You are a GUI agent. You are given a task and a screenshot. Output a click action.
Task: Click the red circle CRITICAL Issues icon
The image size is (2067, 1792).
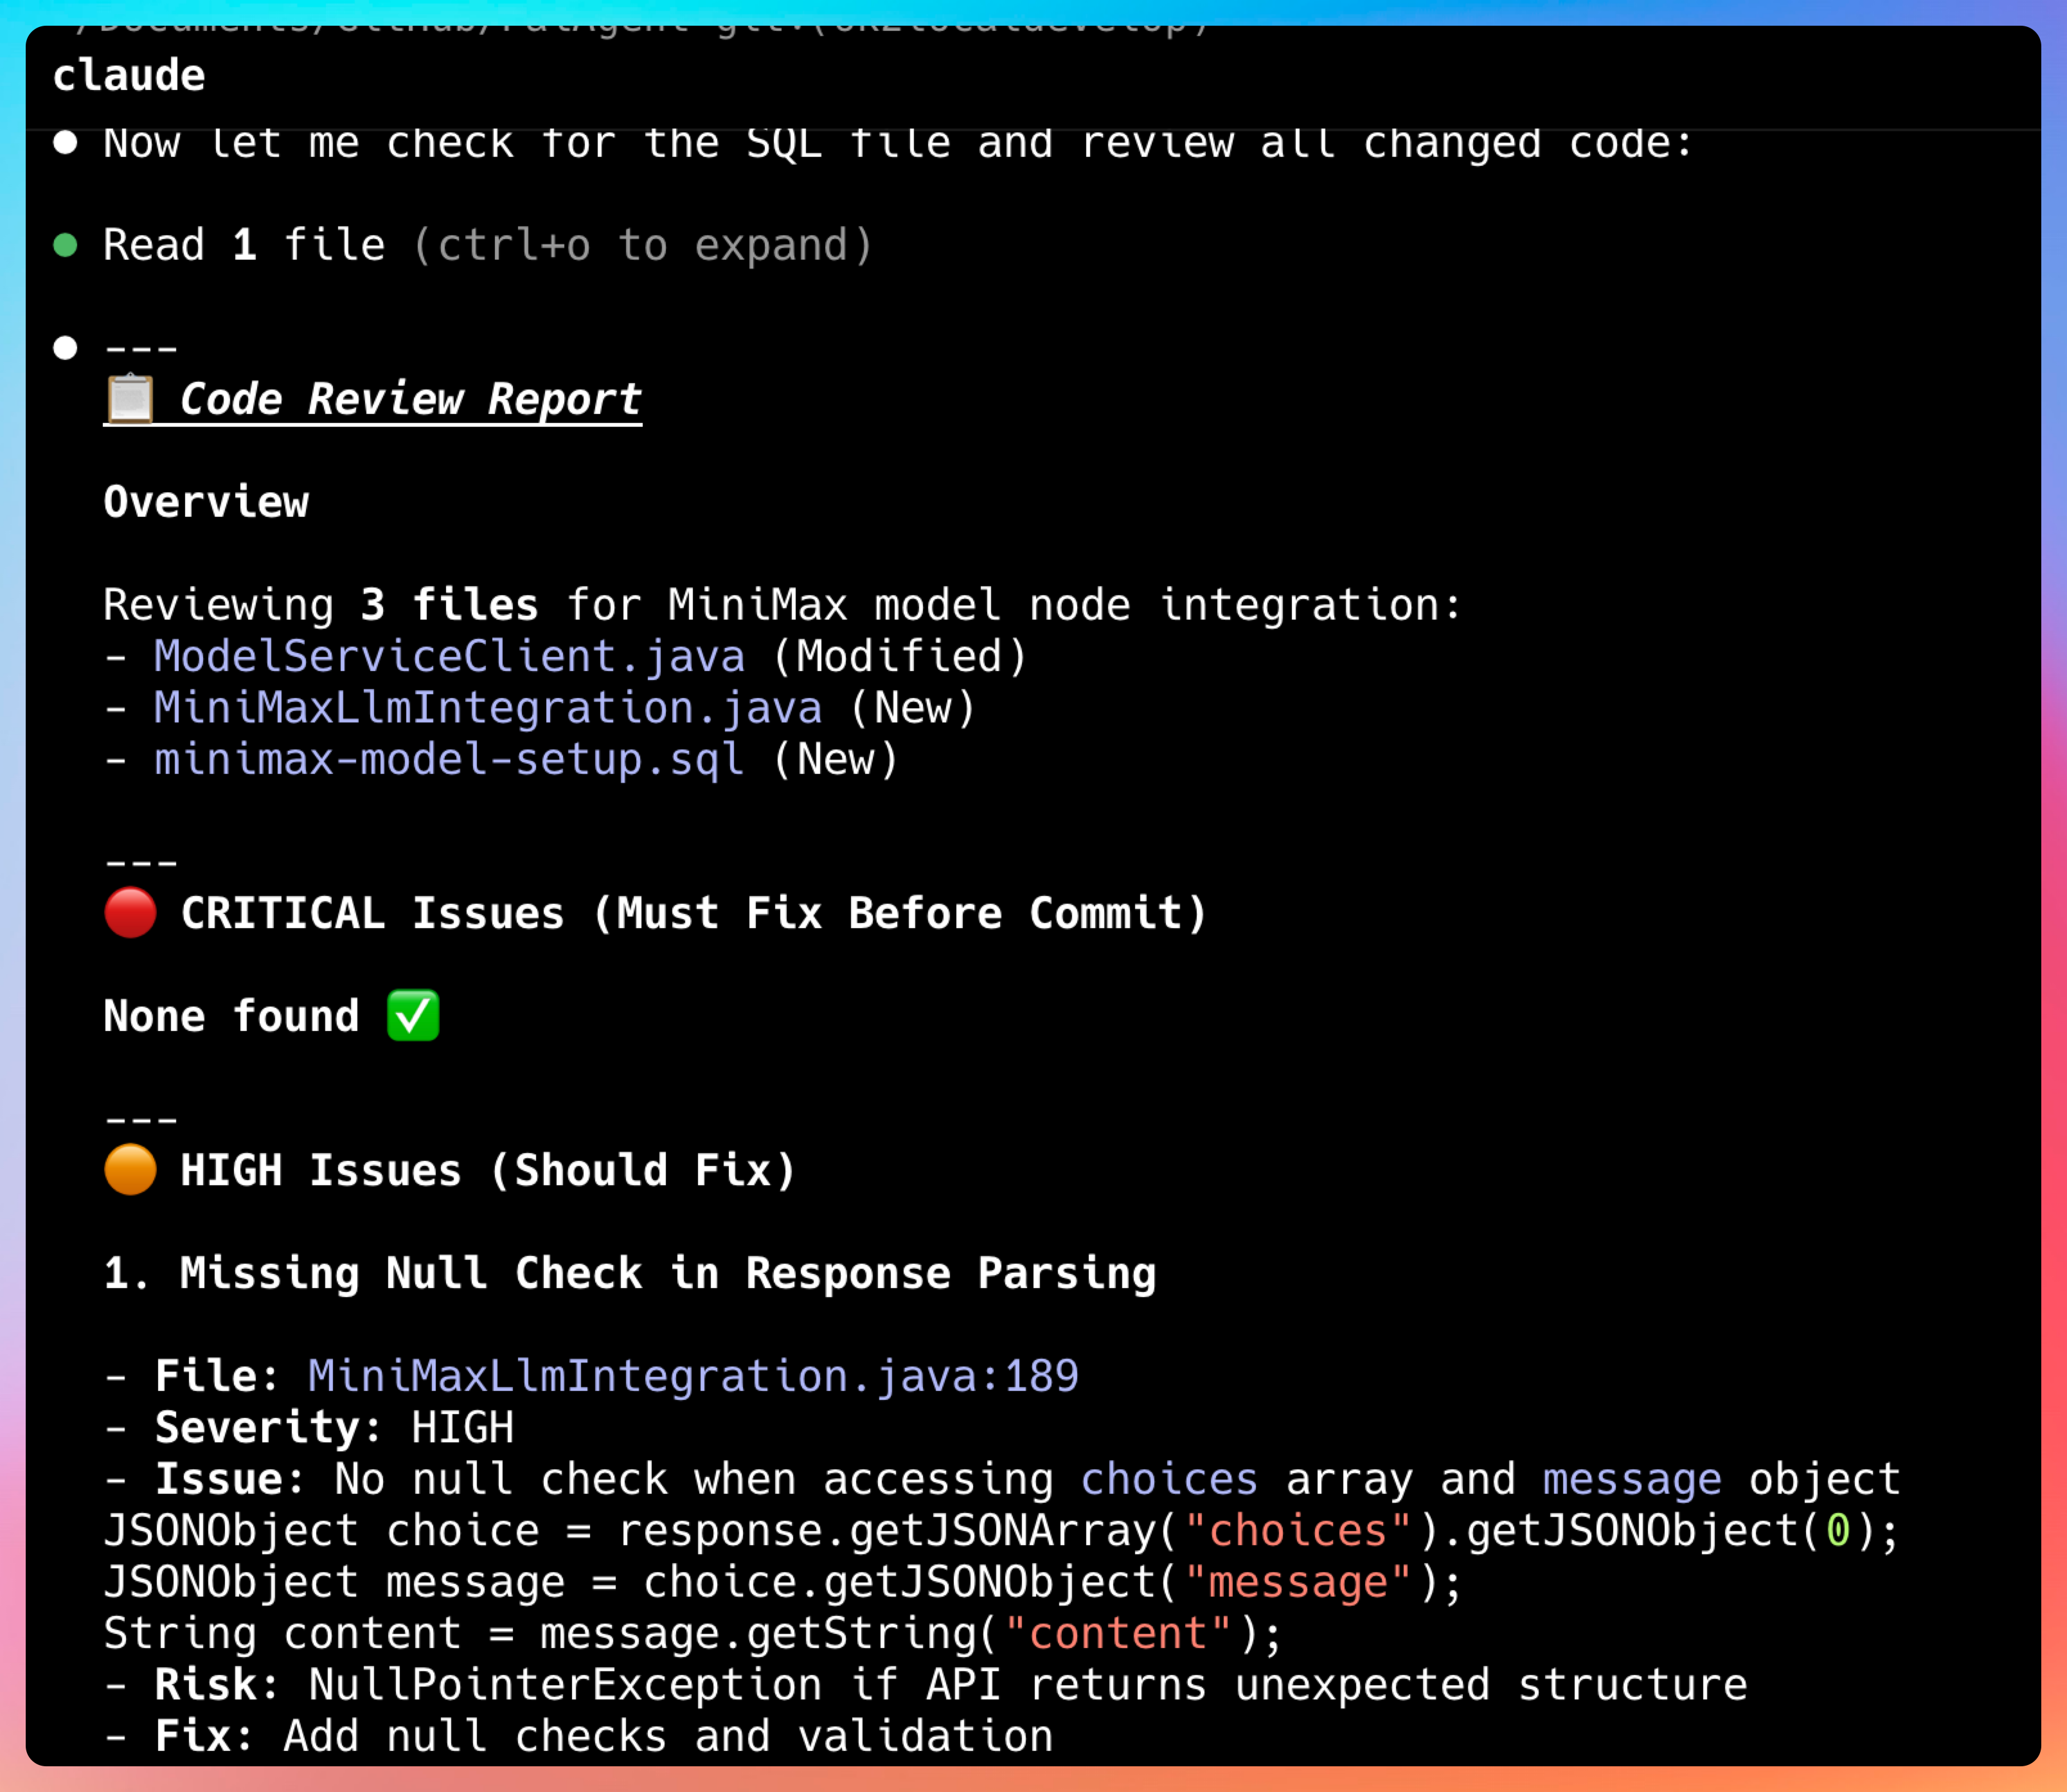click(131, 913)
